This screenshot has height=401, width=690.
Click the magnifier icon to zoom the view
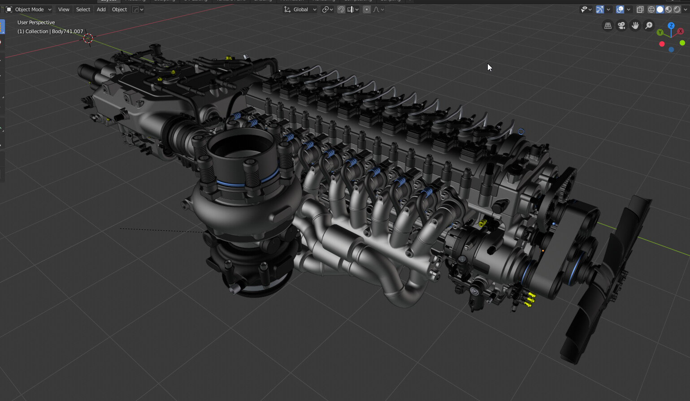point(649,26)
